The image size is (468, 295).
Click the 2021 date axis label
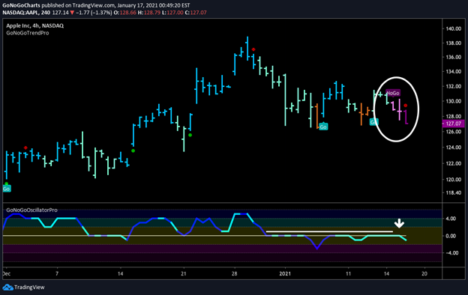285,273
